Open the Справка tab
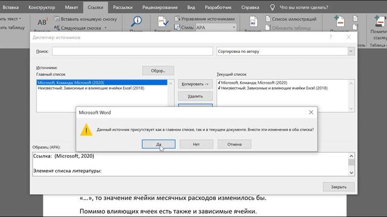387x217 pixels. tap(250, 7)
